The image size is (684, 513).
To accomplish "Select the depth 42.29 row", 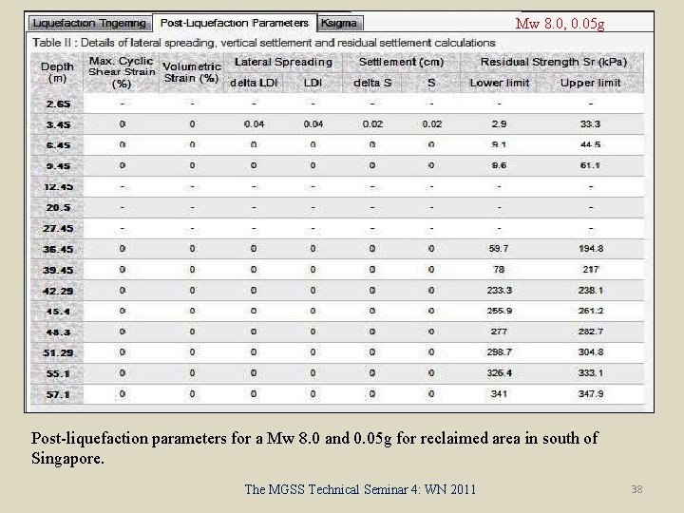I will (337, 291).
